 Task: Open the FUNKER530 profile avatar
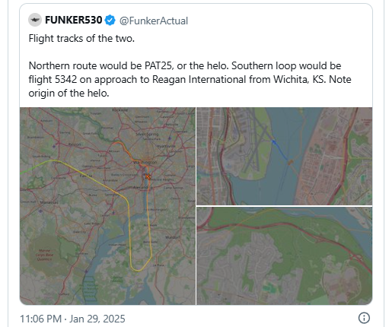[x=35, y=20]
